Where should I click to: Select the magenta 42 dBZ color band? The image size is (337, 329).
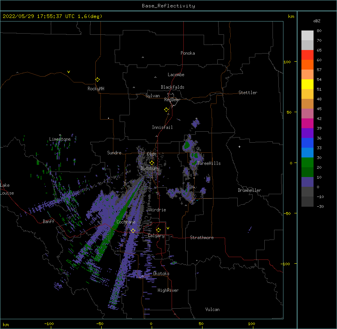tap(307, 123)
